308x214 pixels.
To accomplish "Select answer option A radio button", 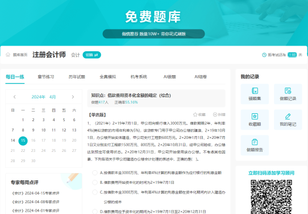I will pyautogui.click(x=95, y=172).
